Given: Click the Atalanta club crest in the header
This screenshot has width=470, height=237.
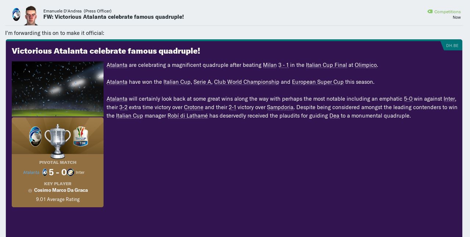Looking at the screenshot, I should (x=16, y=14).
